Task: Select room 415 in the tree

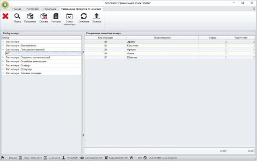Action: coord(8,53)
